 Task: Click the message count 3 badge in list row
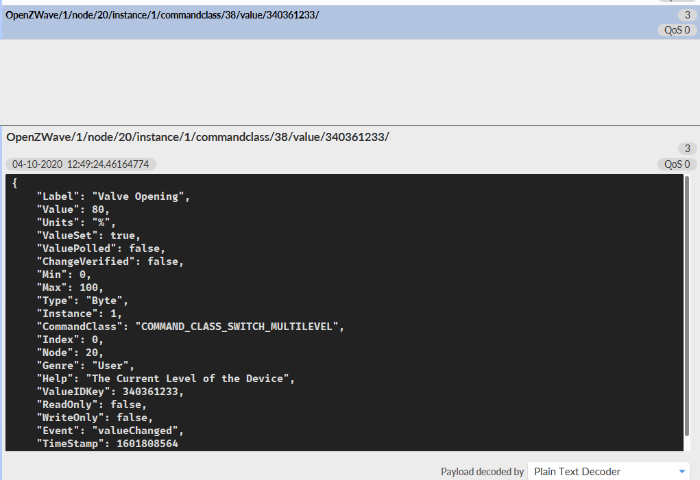pos(688,14)
